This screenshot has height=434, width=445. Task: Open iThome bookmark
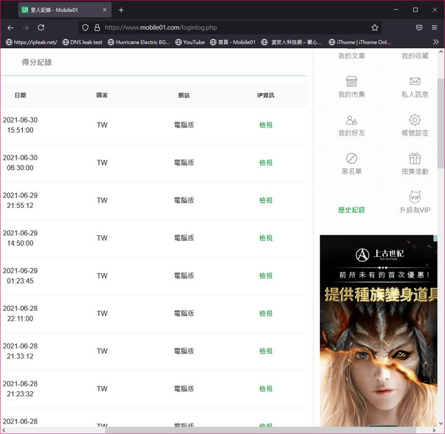click(360, 42)
